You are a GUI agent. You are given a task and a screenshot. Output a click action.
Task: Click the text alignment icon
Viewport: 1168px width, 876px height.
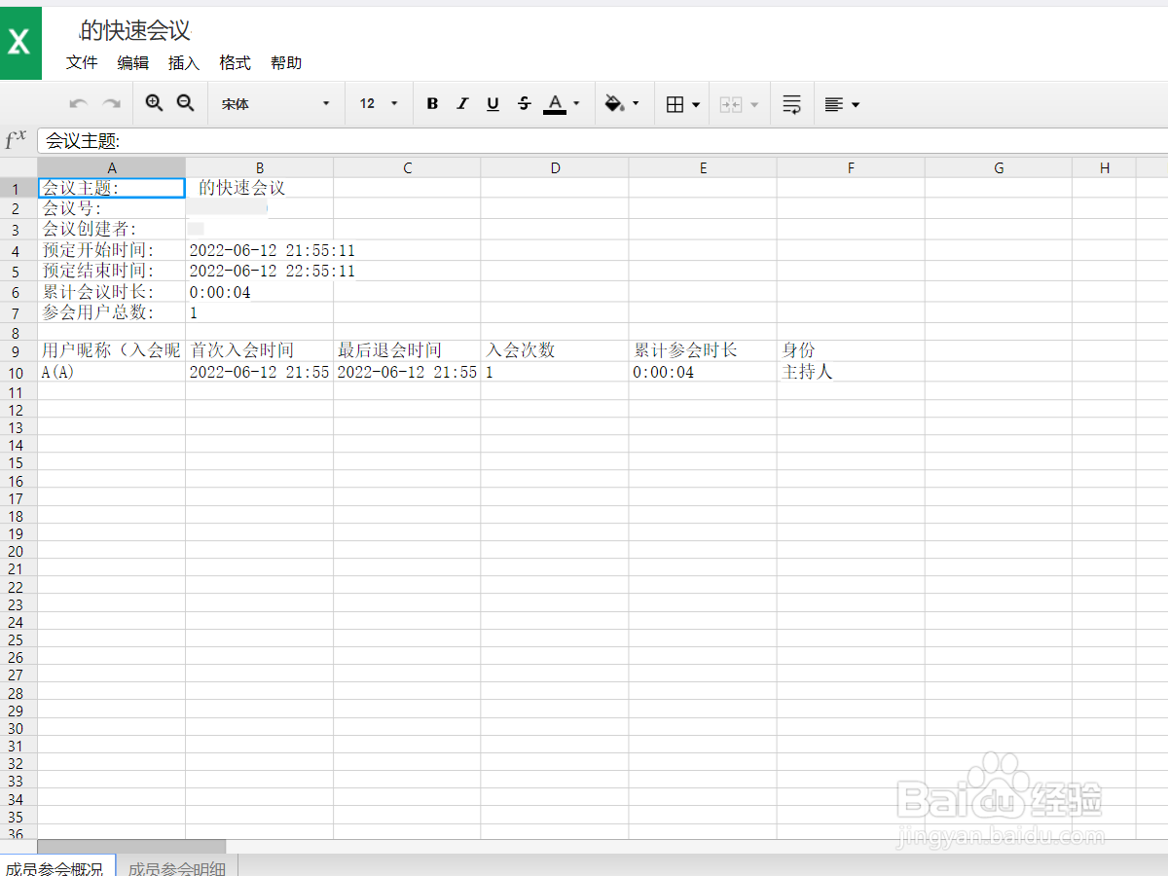pos(834,104)
